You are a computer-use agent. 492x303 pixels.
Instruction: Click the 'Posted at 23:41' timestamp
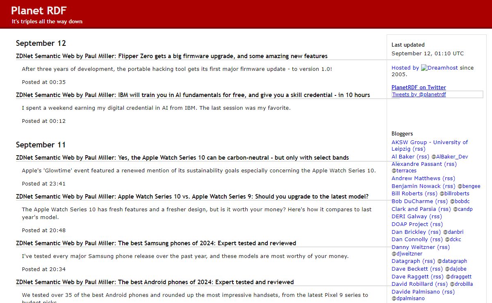44,184
